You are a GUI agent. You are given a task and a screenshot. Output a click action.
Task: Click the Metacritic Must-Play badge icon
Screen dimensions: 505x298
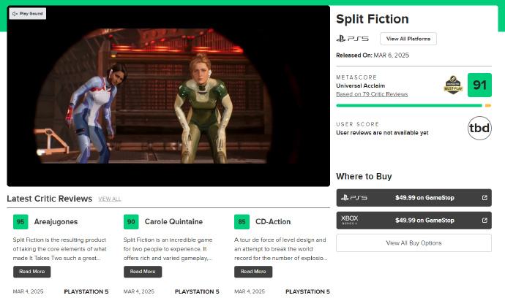453,85
